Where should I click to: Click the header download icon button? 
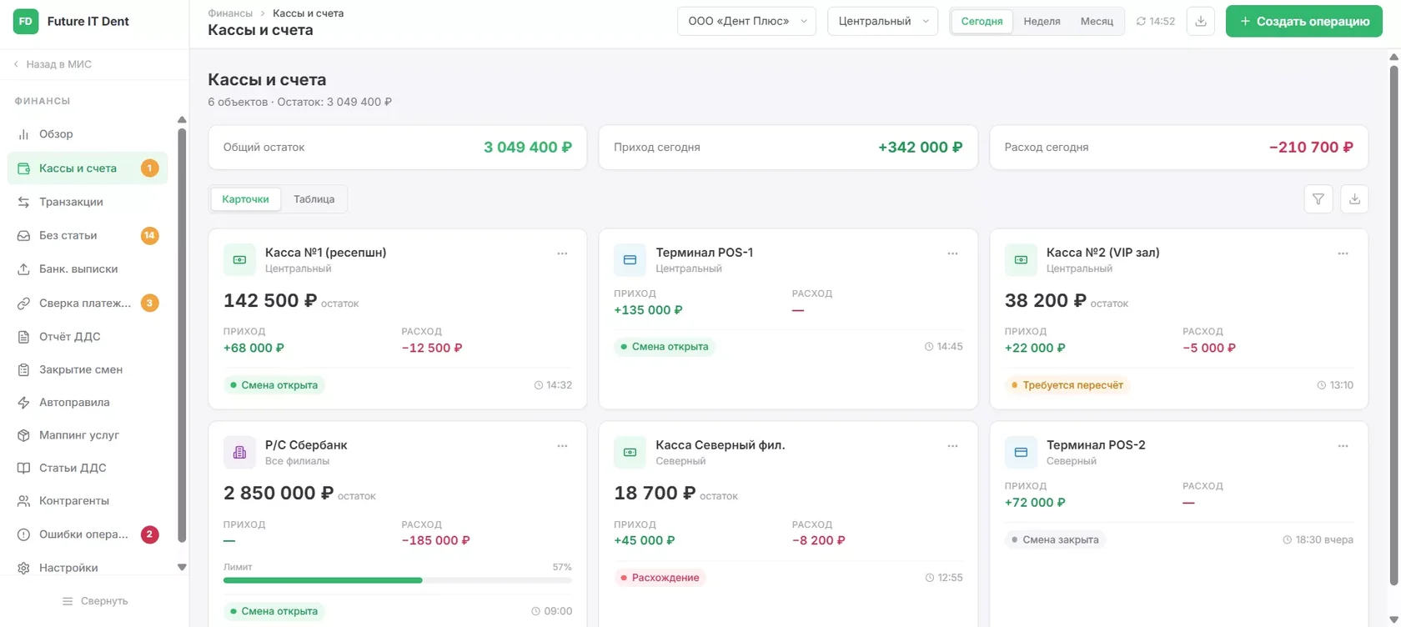tap(1201, 22)
